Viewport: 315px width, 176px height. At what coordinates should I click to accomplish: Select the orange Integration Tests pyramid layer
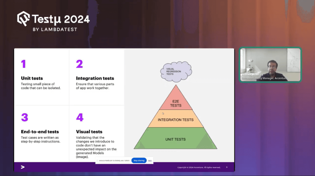[176, 120]
